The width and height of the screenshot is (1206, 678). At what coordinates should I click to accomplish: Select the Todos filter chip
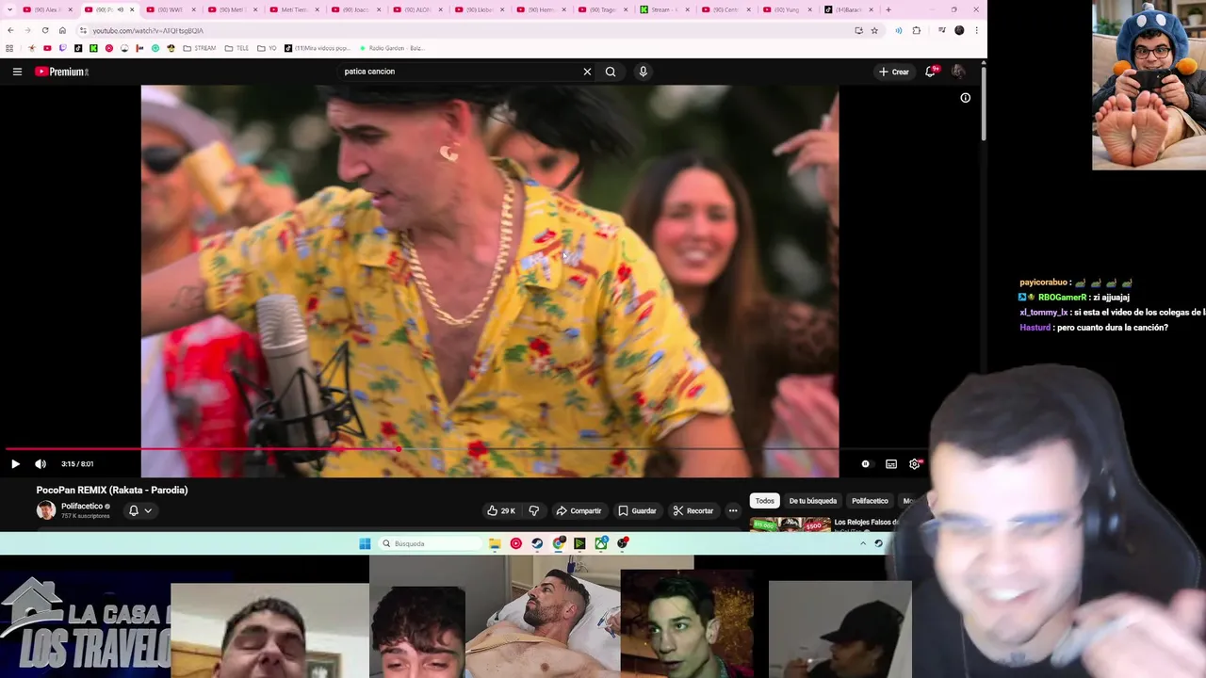(765, 501)
